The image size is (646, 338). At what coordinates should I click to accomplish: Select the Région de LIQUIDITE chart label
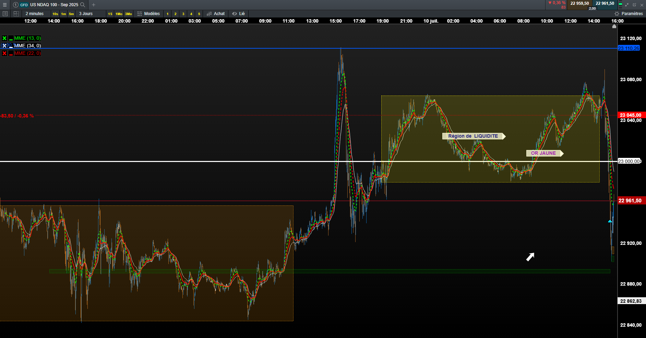point(473,136)
